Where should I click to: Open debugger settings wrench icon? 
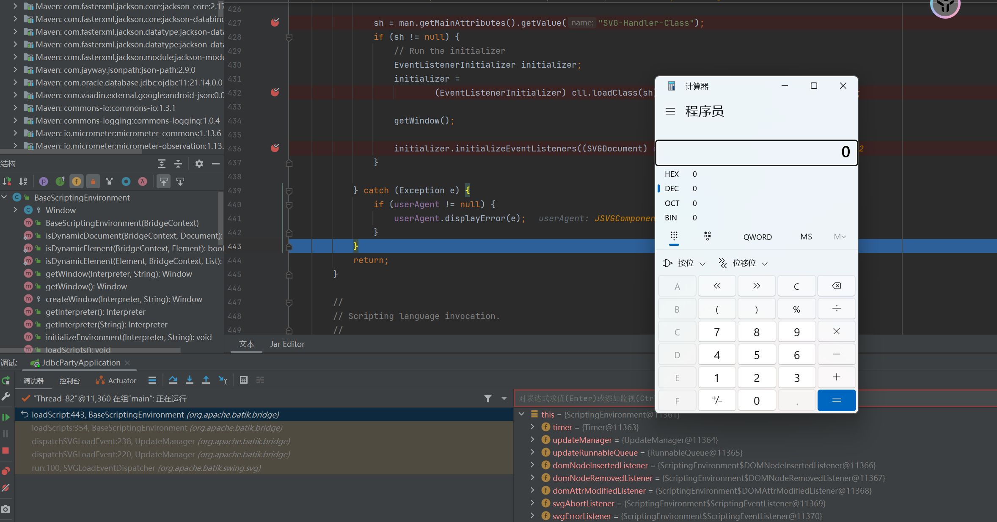pos(6,396)
